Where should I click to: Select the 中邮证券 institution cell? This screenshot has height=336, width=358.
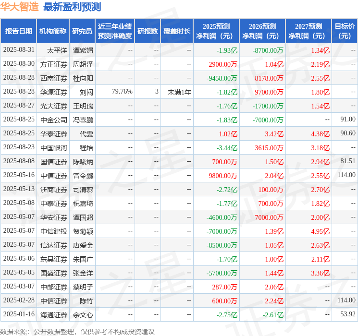click(x=54, y=287)
